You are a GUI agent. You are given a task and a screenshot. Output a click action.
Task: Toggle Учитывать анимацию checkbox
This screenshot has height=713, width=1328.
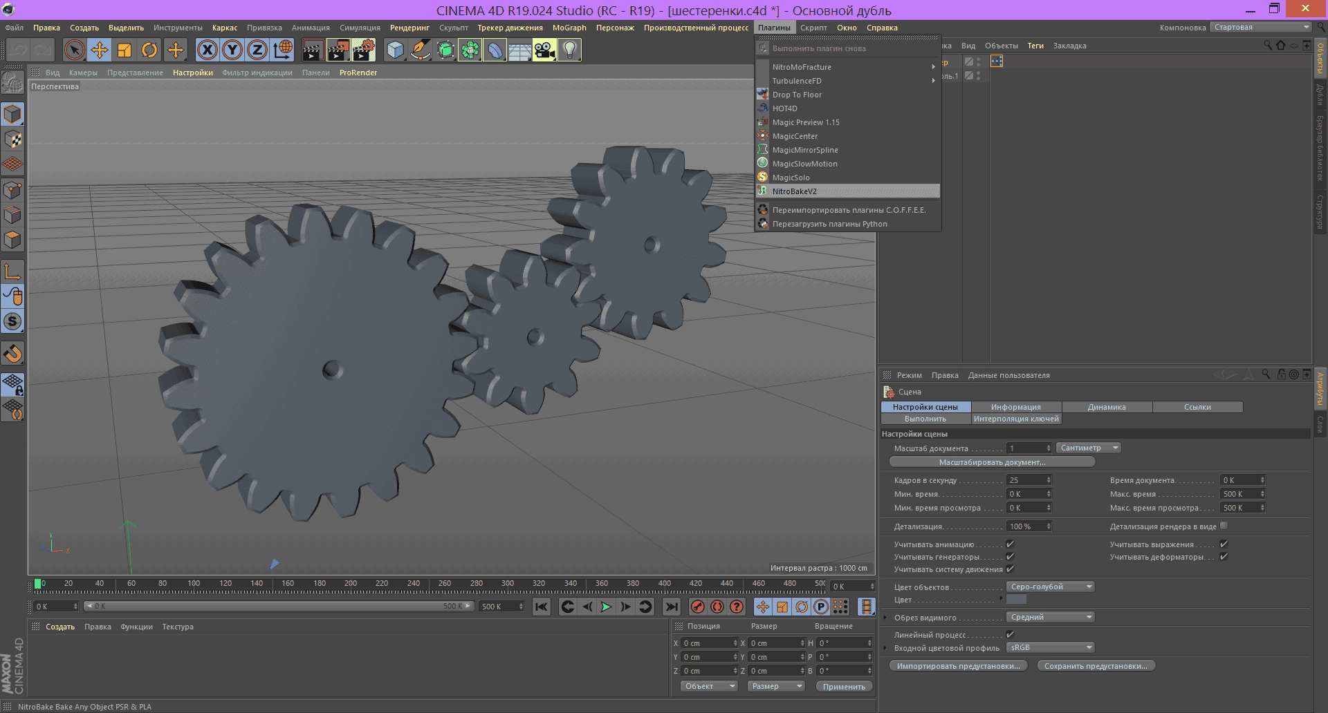(1010, 544)
